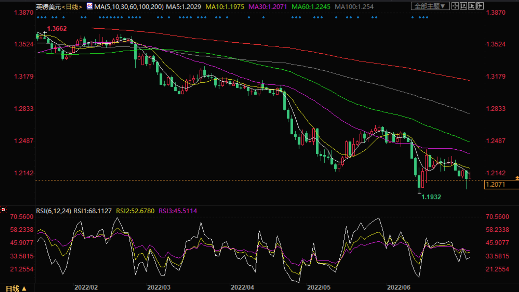Click the <日线> period label in title

(x=72, y=7)
